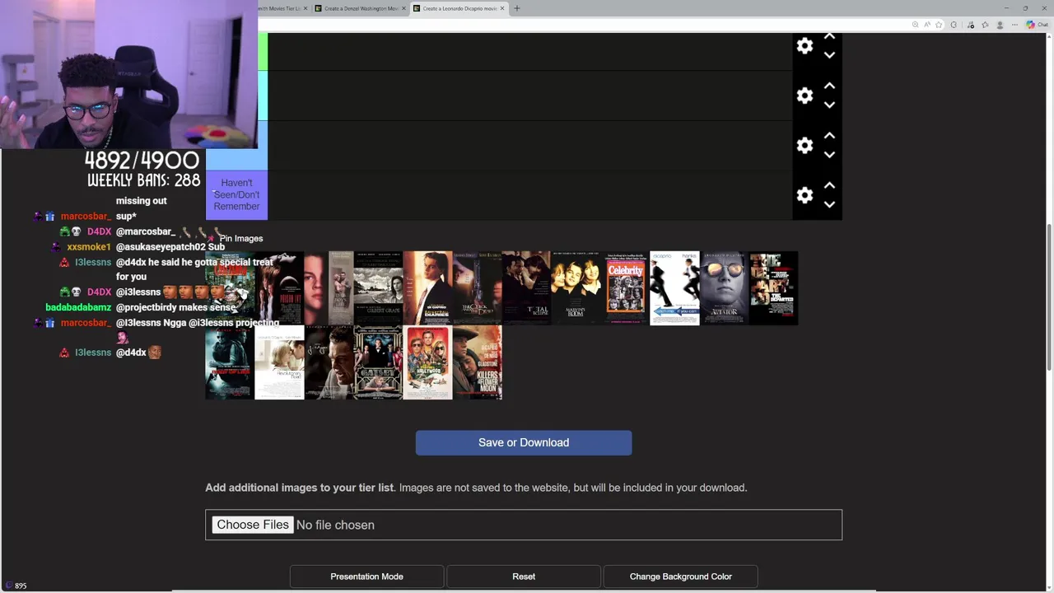Select the Critters 3 movie poster
This screenshot has height=593, width=1054.
pos(230,288)
